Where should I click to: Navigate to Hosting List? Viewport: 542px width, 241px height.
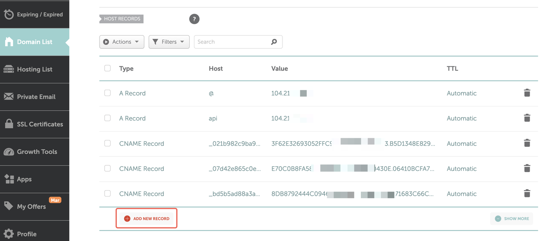[34, 69]
